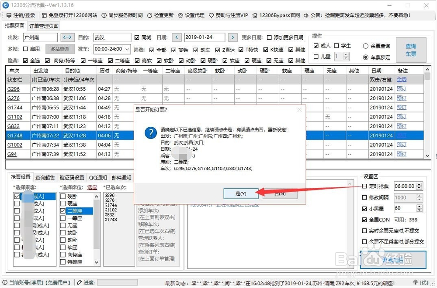The height and width of the screenshot is (288, 437).
Task: Click the 目的 station input field
Action: (x=112, y=37)
